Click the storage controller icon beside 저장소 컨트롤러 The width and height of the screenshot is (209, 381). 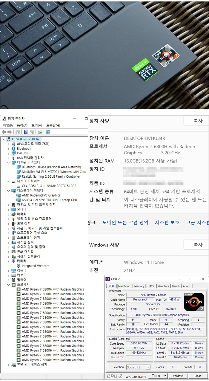13,256
